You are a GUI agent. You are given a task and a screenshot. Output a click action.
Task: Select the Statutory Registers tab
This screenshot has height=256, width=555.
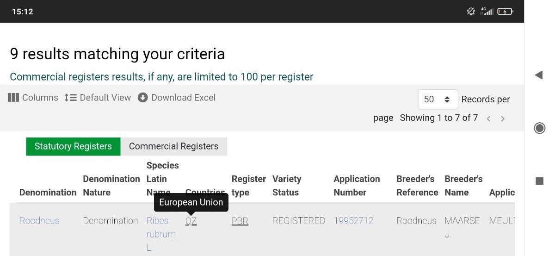73,146
